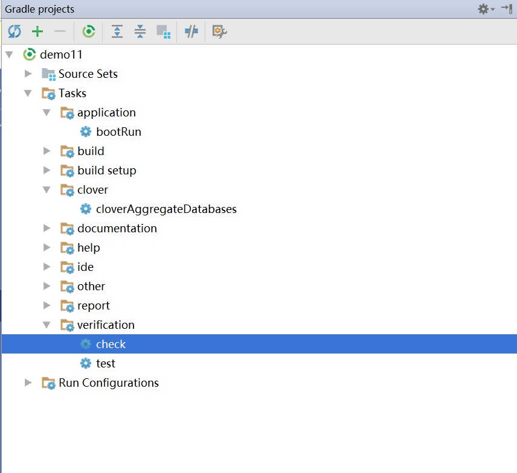517x473 pixels.
Task: Click the check task gear icon
Action: [x=86, y=344]
